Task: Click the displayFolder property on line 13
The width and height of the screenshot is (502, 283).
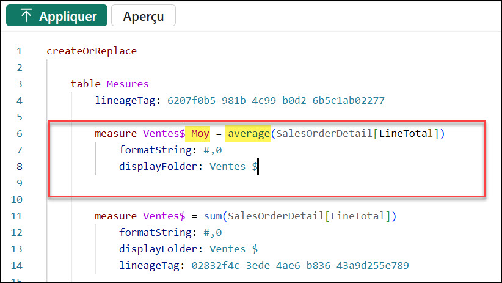Action: coord(161,249)
